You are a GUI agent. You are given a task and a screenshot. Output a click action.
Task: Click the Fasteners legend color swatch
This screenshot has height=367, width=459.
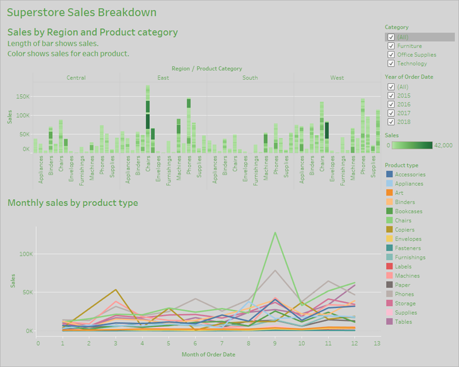click(x=390, y=248)
